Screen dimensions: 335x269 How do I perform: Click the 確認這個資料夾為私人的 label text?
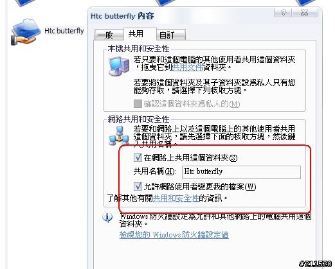[192, 104]
